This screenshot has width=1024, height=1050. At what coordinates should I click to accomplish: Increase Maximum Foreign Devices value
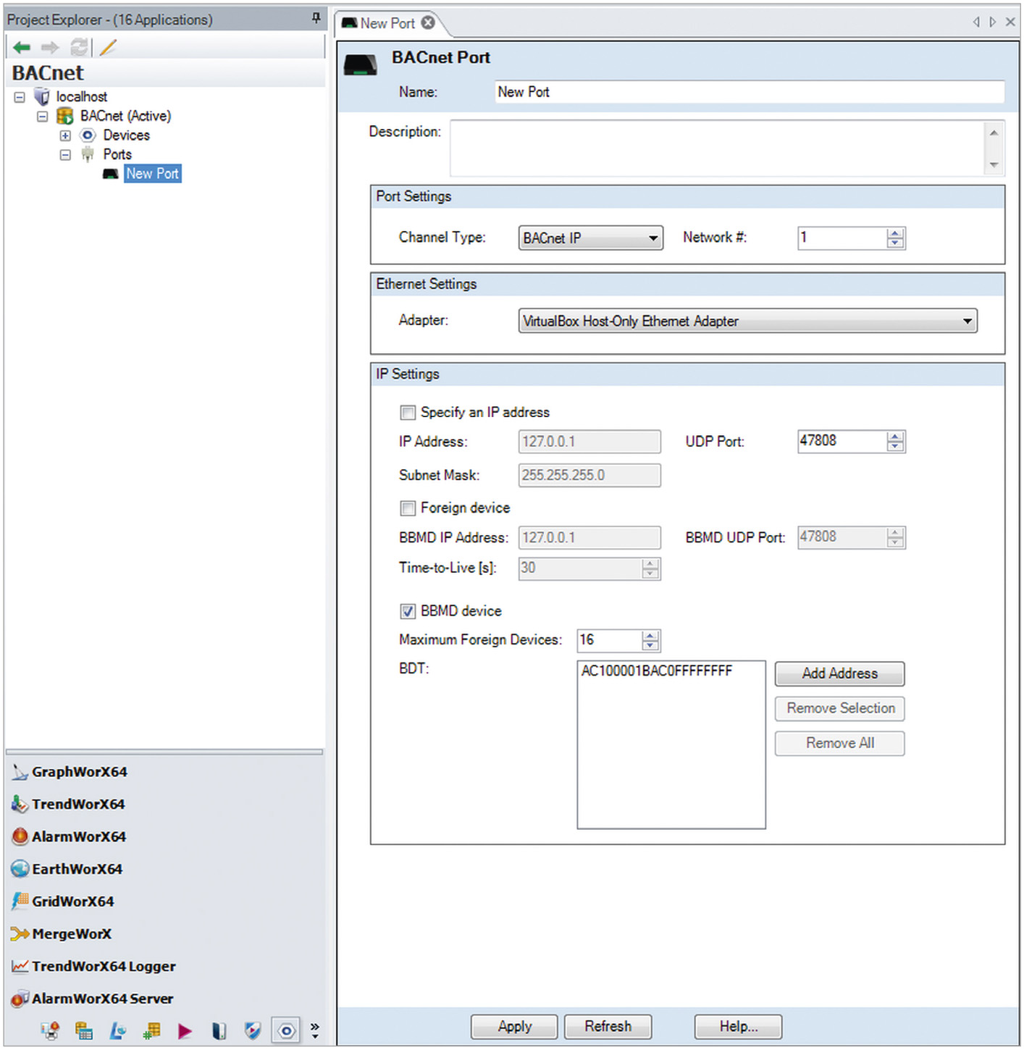pos(650,636)
